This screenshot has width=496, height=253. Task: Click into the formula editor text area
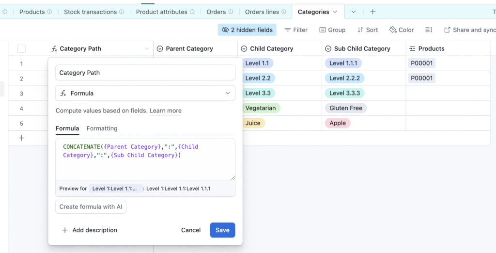tap(145, 159)
